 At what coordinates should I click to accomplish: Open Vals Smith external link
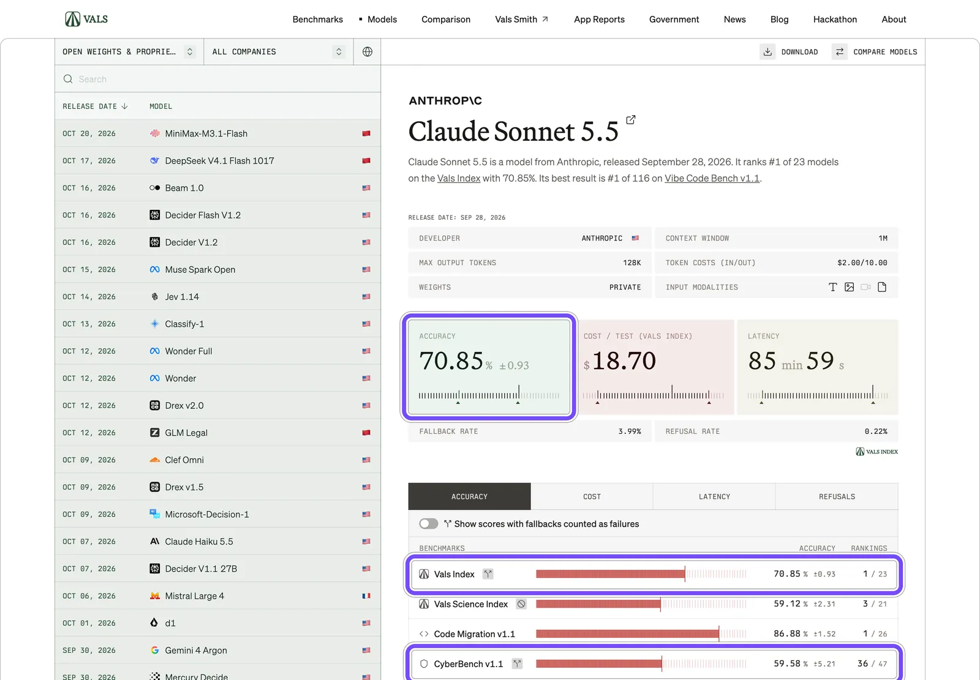522,20
